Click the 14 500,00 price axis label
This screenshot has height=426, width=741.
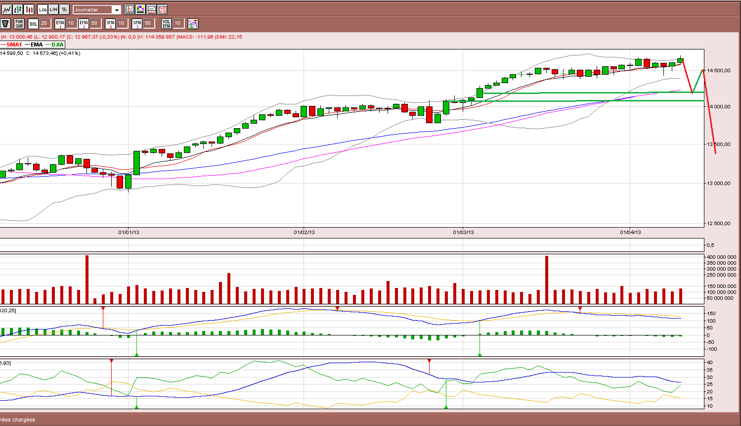pos(718,71)
